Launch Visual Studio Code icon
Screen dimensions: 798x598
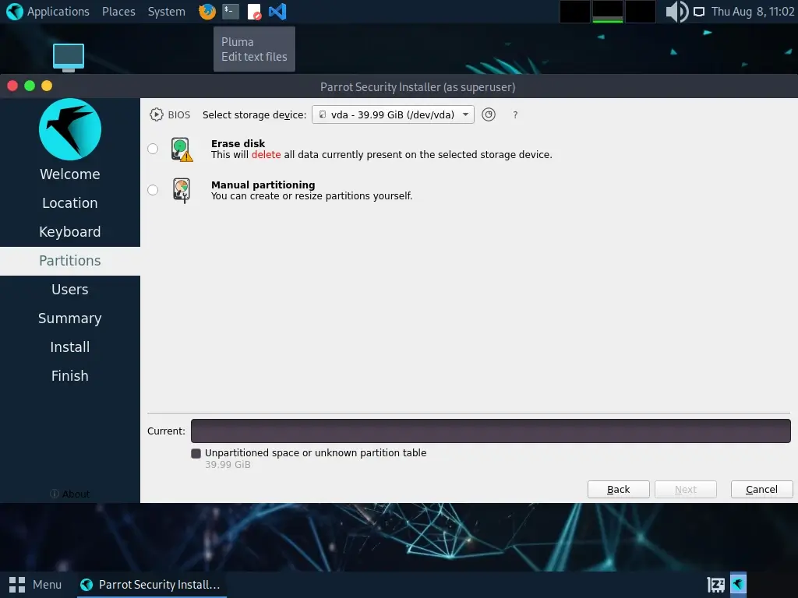point(277,12)
